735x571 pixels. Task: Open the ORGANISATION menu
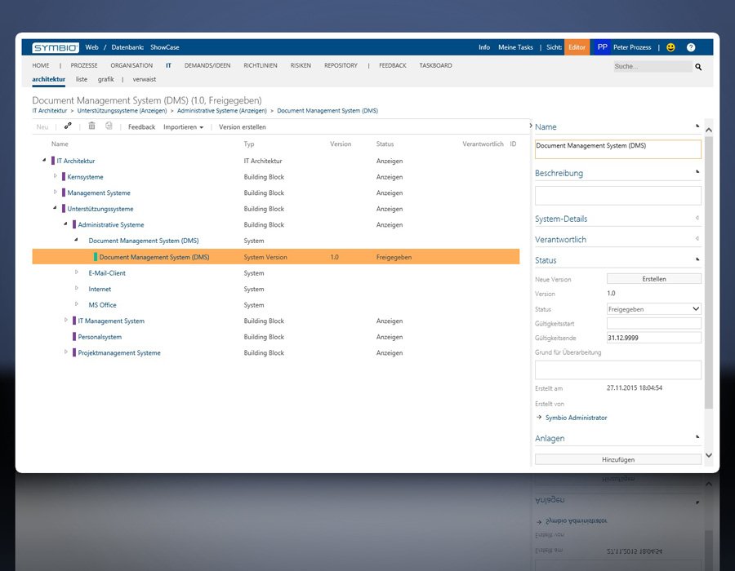pyautogui.click(x=131, y=65)
